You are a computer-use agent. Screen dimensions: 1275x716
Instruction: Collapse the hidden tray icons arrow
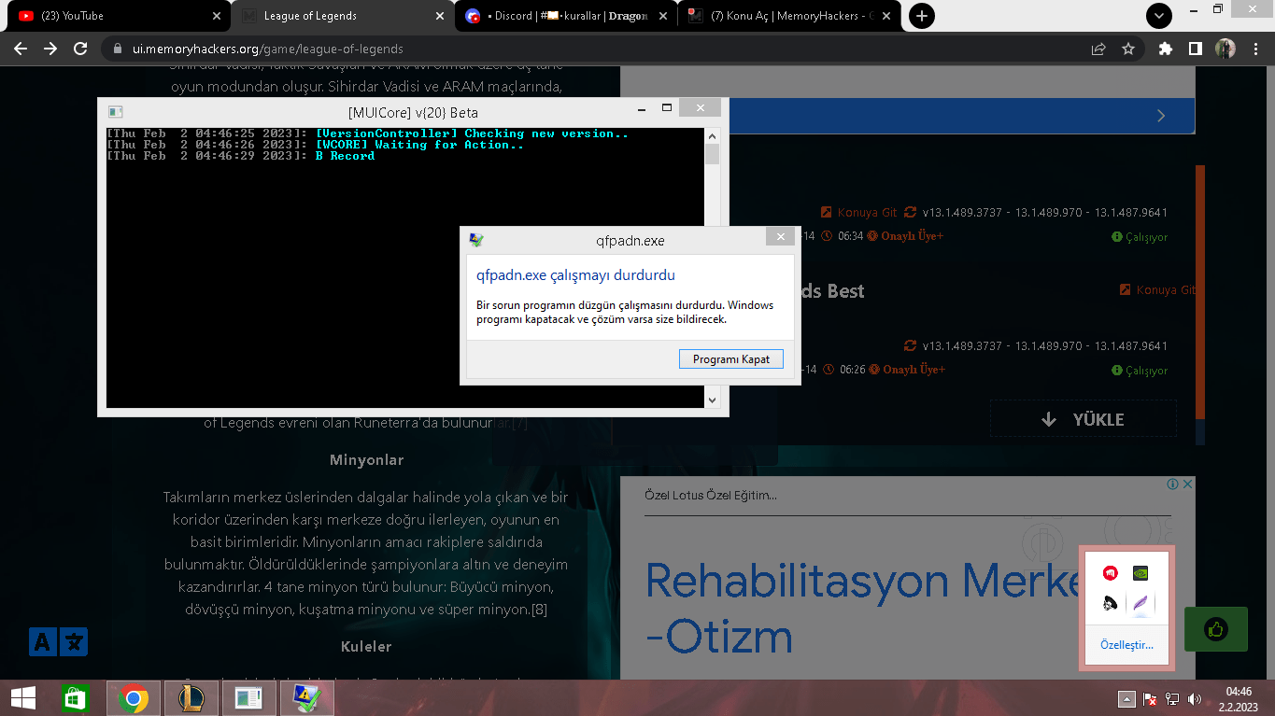tap(1127, 699)
